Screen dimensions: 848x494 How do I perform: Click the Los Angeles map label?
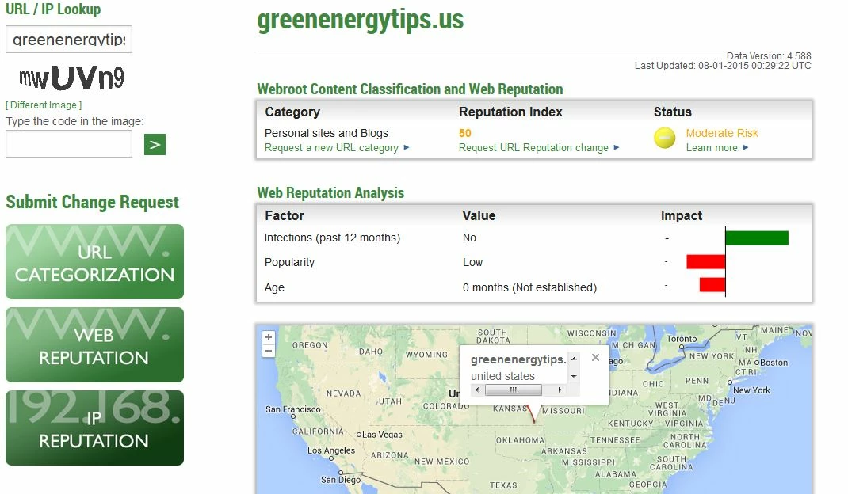[331, 450]
